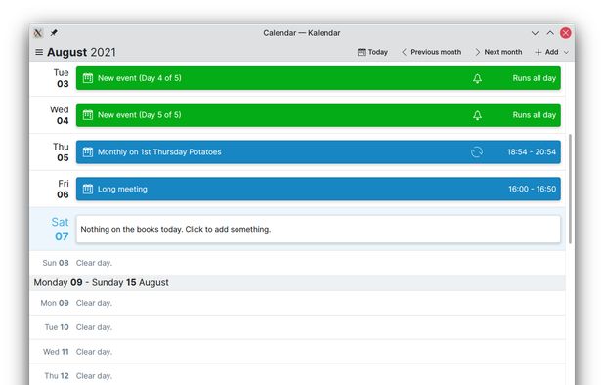Click bell reminder icon on Day 5 event
Screen dimensions: 604x385
click(x=477, y=115)
